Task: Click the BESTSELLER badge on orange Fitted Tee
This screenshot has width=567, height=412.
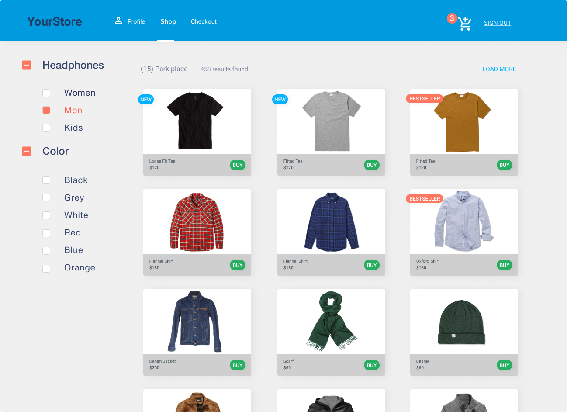Action: [424, 99]
